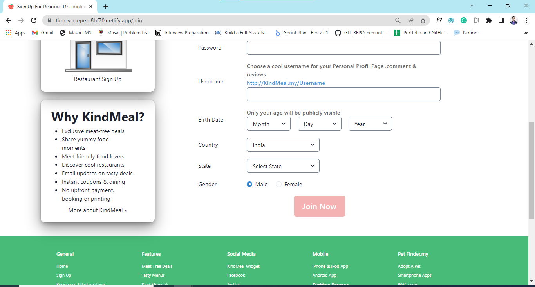This screenshot has width=535, height=287.
Task: Open footer Tasty Menus link
Action: (x=153, y=275)
